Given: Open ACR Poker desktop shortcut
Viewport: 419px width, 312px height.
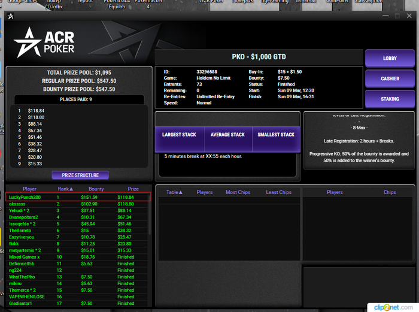Looking at the screenshot, I should (x=212, y=2).
